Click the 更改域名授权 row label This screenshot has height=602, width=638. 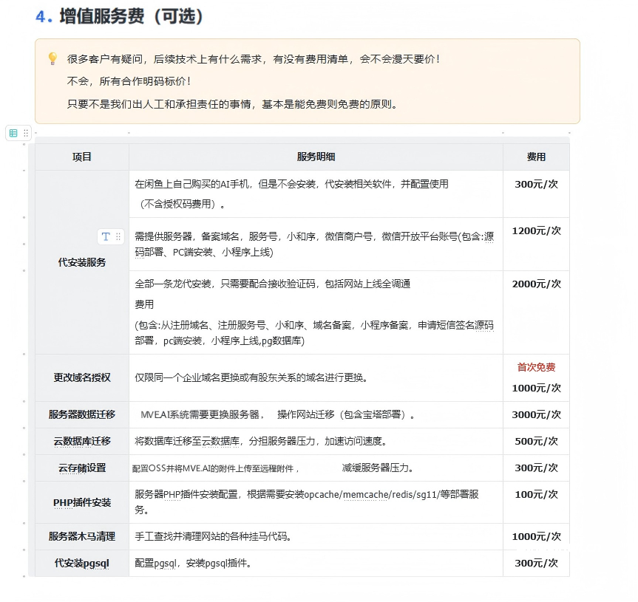click(x=82, y=377)
